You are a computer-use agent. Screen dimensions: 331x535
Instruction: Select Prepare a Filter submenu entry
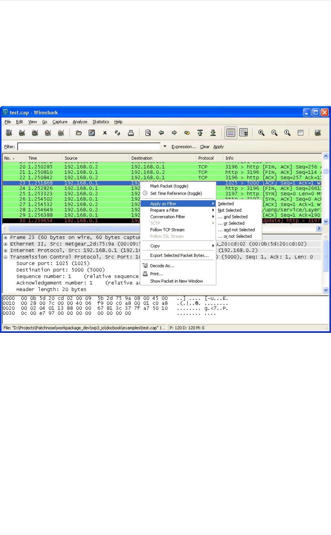pyautogui.click(x=178, y=210)
